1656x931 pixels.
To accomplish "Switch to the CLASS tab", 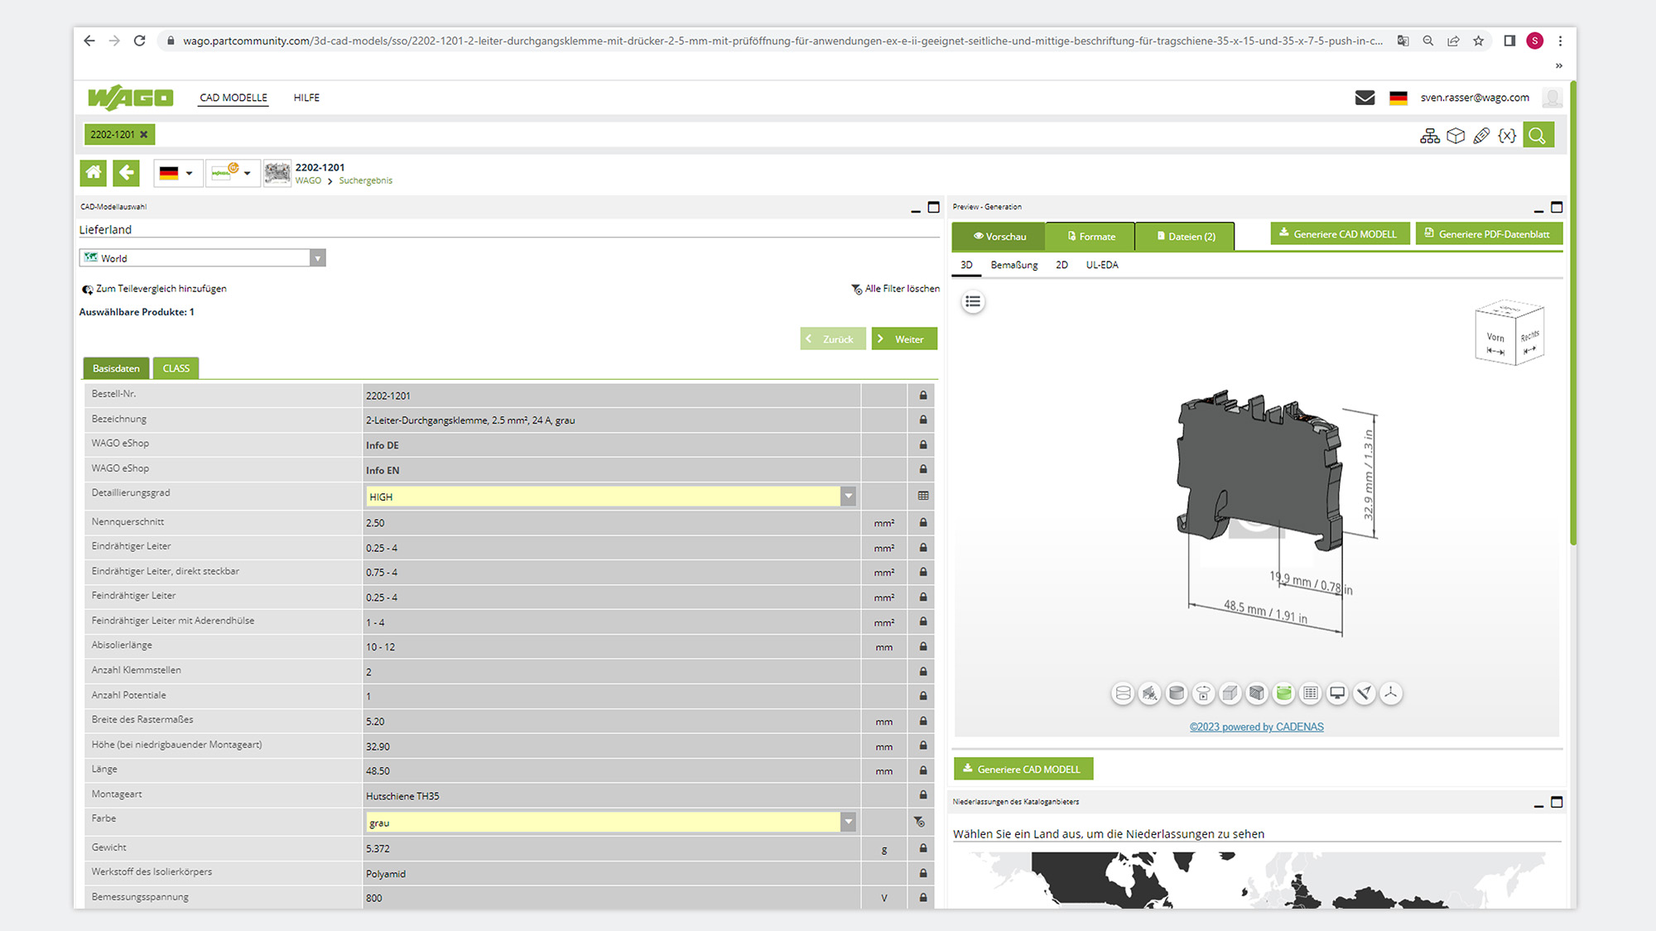I will [x=176, y=368].
